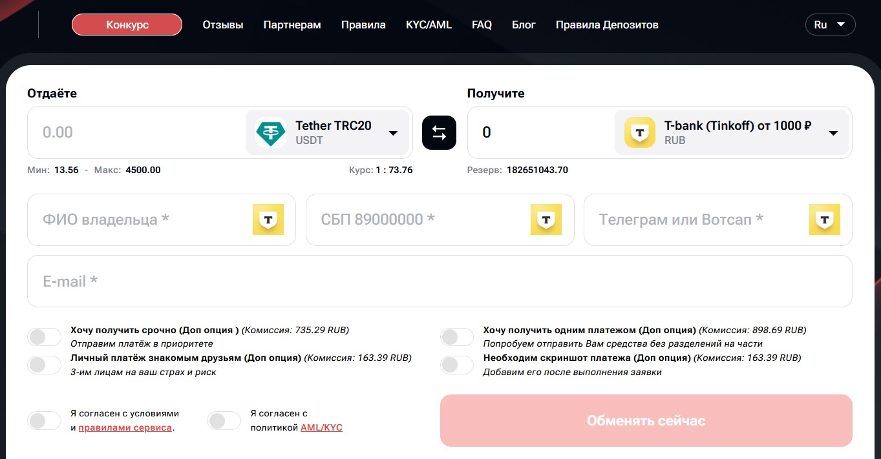Turn on 'Необходим скриншот платежа' option
The width and height of the screenshot is (881, 459).
point(457,365)
